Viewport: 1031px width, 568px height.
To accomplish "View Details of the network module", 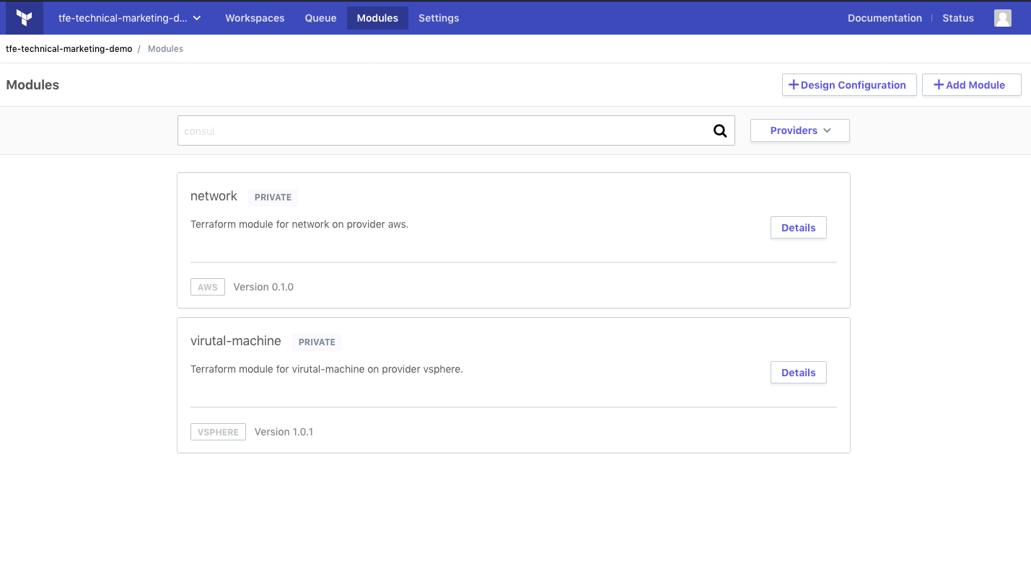I will coord(798,228).
